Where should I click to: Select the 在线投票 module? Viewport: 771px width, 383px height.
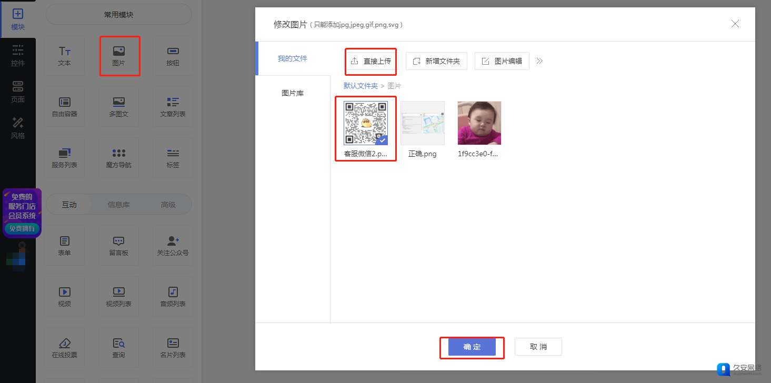[65, 348]
